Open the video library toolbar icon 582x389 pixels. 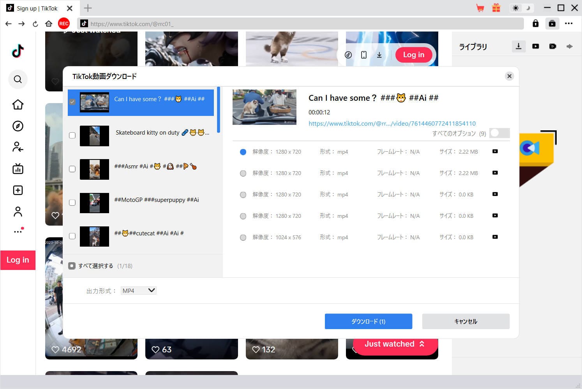[x=552, y=23]
